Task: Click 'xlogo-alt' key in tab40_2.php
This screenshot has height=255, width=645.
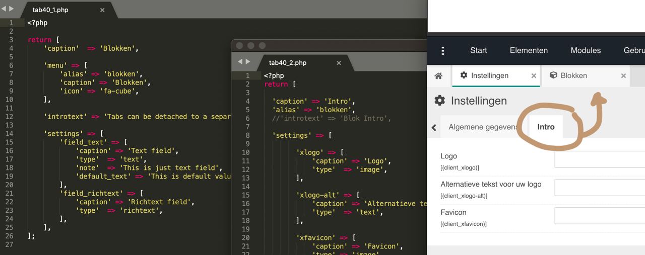Action: pos(319,195)
